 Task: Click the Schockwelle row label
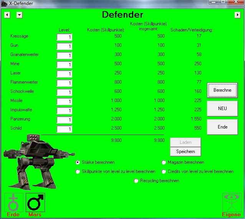(22, 91)
